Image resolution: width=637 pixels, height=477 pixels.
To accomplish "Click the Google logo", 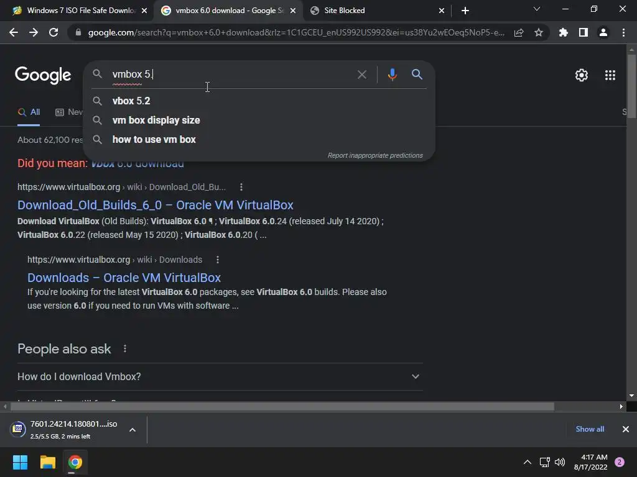I will [x=43, y=75].
